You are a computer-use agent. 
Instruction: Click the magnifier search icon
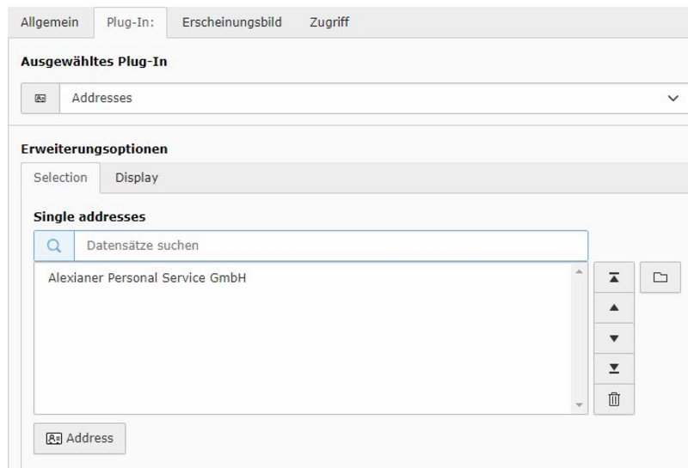pyautogui.click(x=54, y=246)
